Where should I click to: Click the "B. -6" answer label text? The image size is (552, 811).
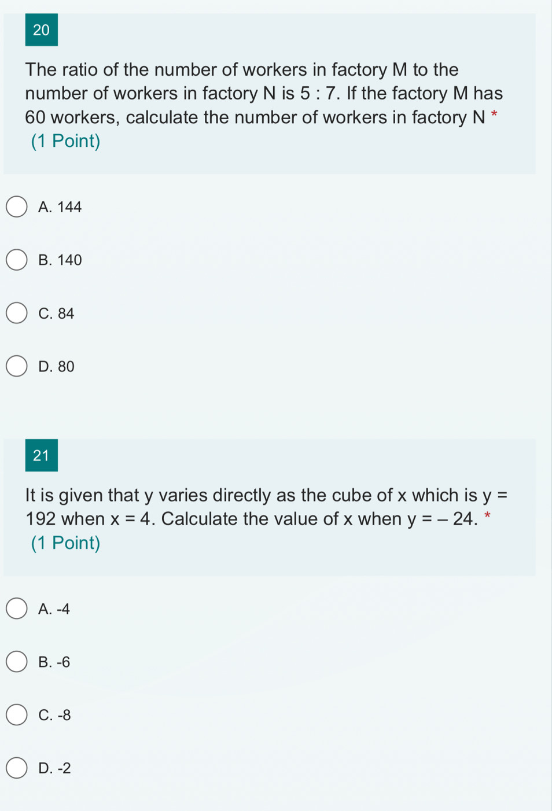tap(54, 662)
